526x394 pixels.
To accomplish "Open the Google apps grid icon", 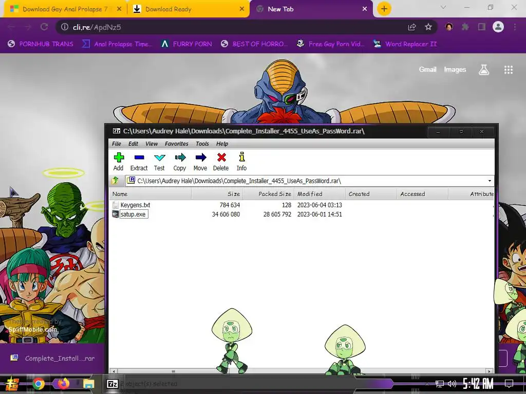I will [x=509, y=70].
